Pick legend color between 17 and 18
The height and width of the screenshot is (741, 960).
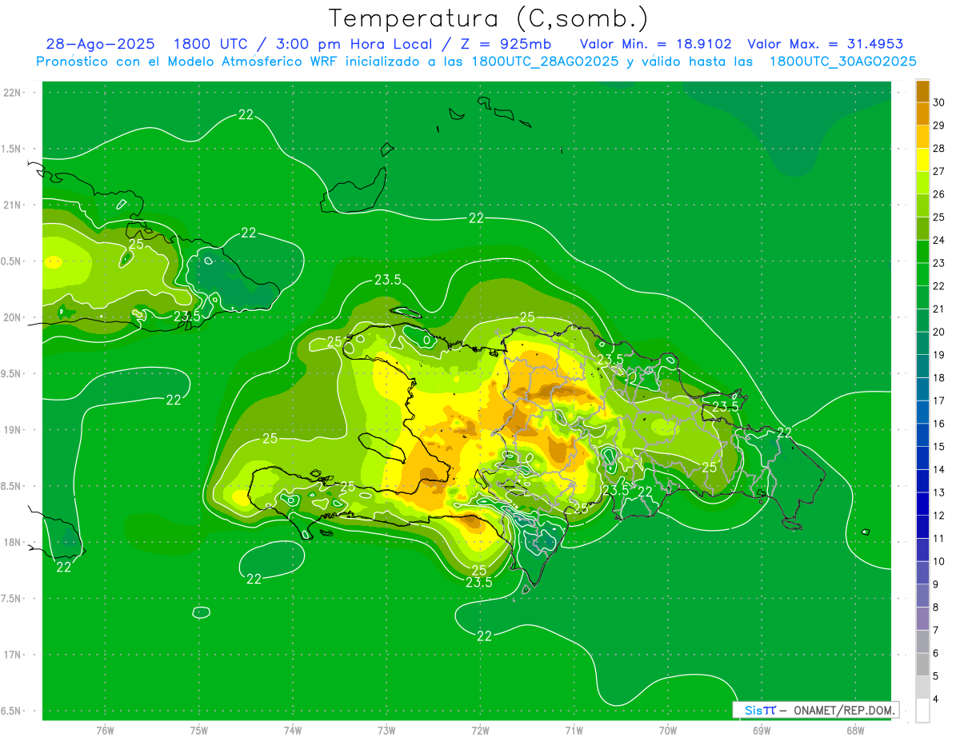(x=922, y=389)
